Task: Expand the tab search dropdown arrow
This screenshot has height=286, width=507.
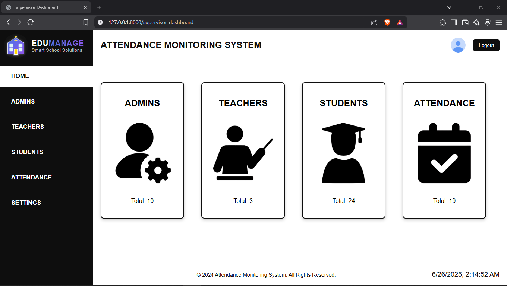Action: 449,7
